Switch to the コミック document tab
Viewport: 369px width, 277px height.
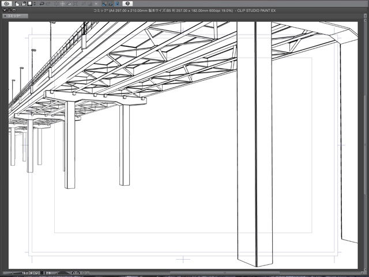16,16
